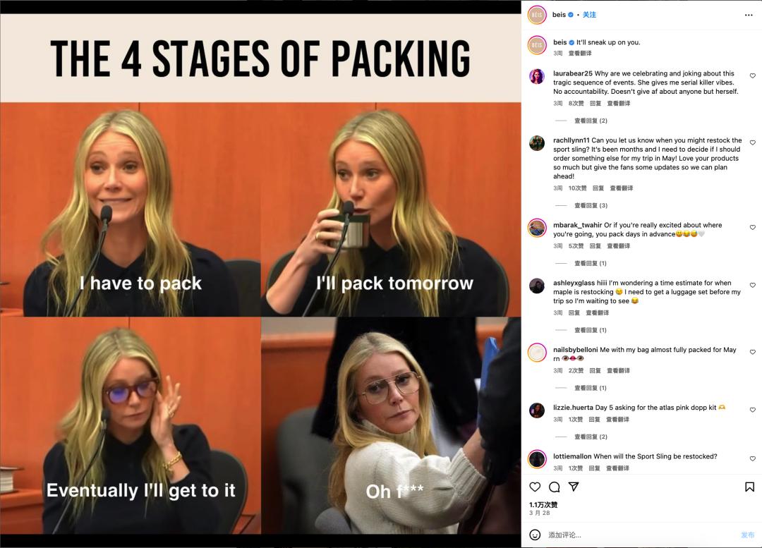Open laurabear25's profile picture

[x=537, y=77]
